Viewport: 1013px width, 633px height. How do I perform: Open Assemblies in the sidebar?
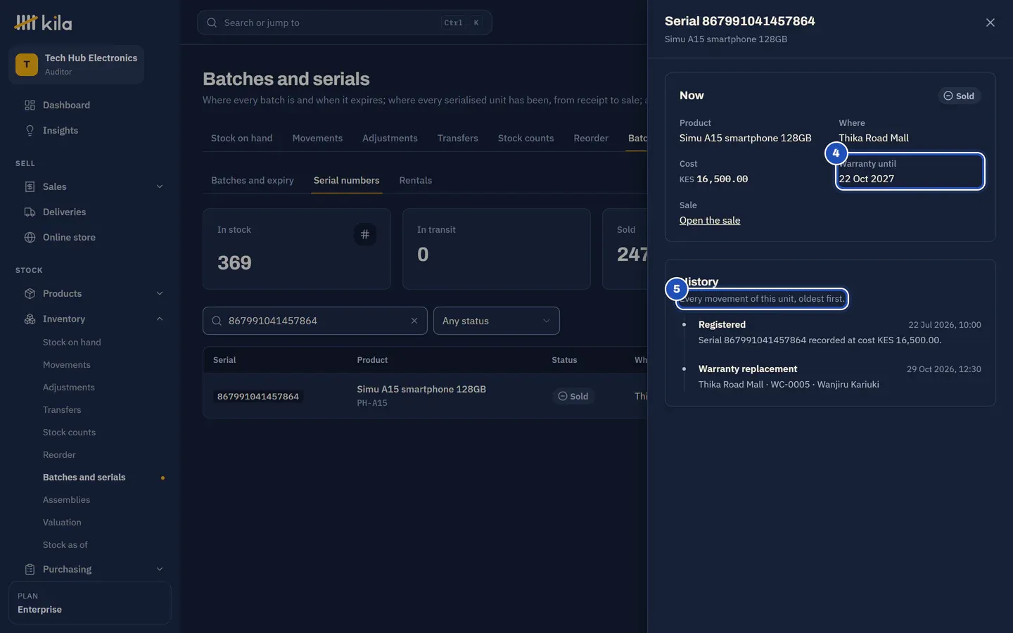[x=66, y=500]
